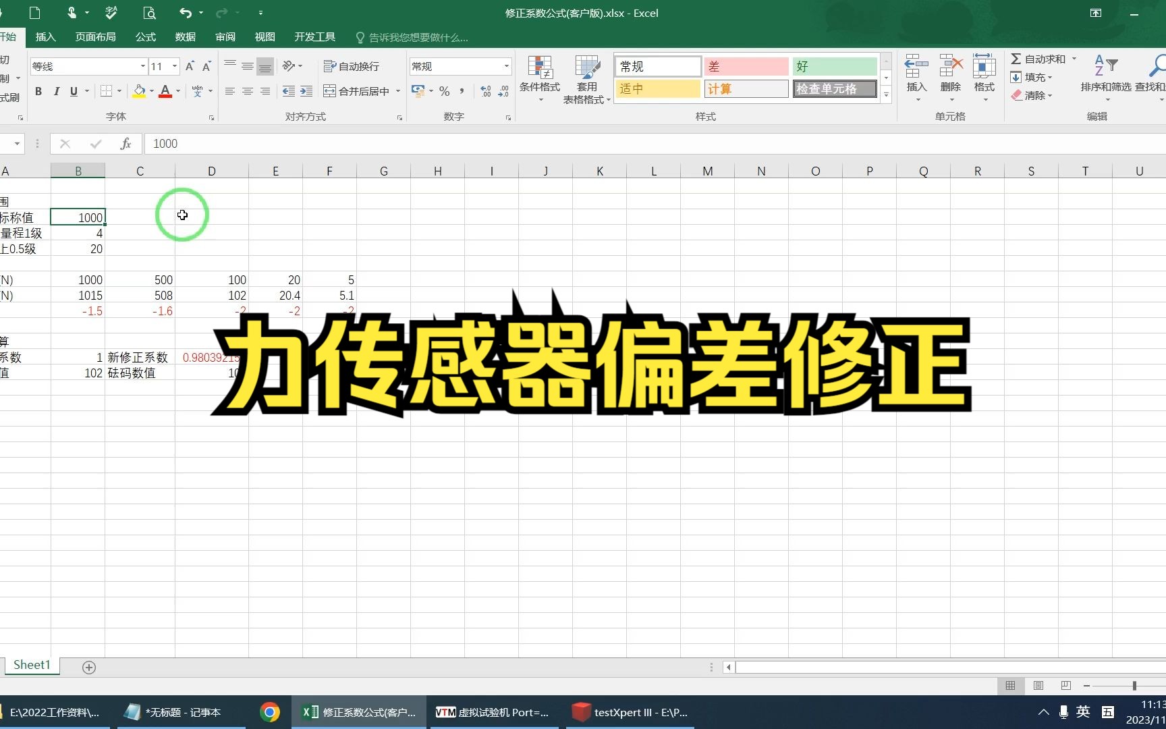The image size is (1166, 729).
Task: Expand the merge and center (合并后居中) dropdown arrow
Action: coord(398,91)
